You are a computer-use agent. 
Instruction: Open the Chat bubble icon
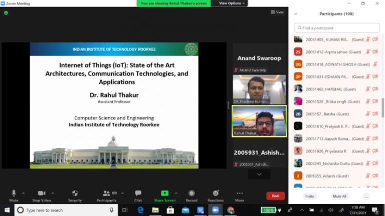tap(138, 193)
